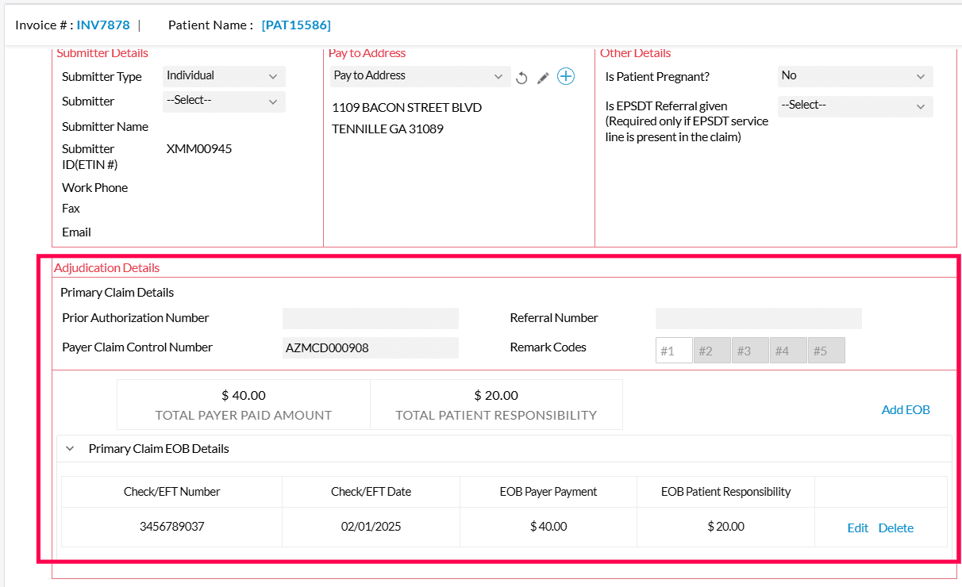Delete the EOB entry for check 3456789037

coord(895,528)
